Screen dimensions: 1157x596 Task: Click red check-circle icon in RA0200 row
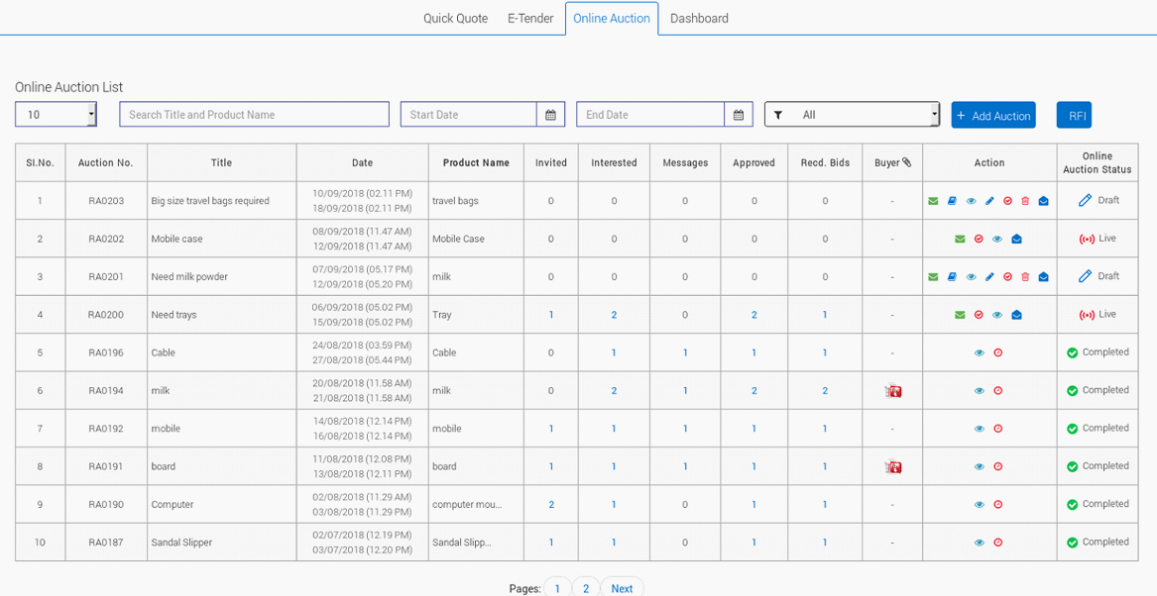tap(980, 315)
